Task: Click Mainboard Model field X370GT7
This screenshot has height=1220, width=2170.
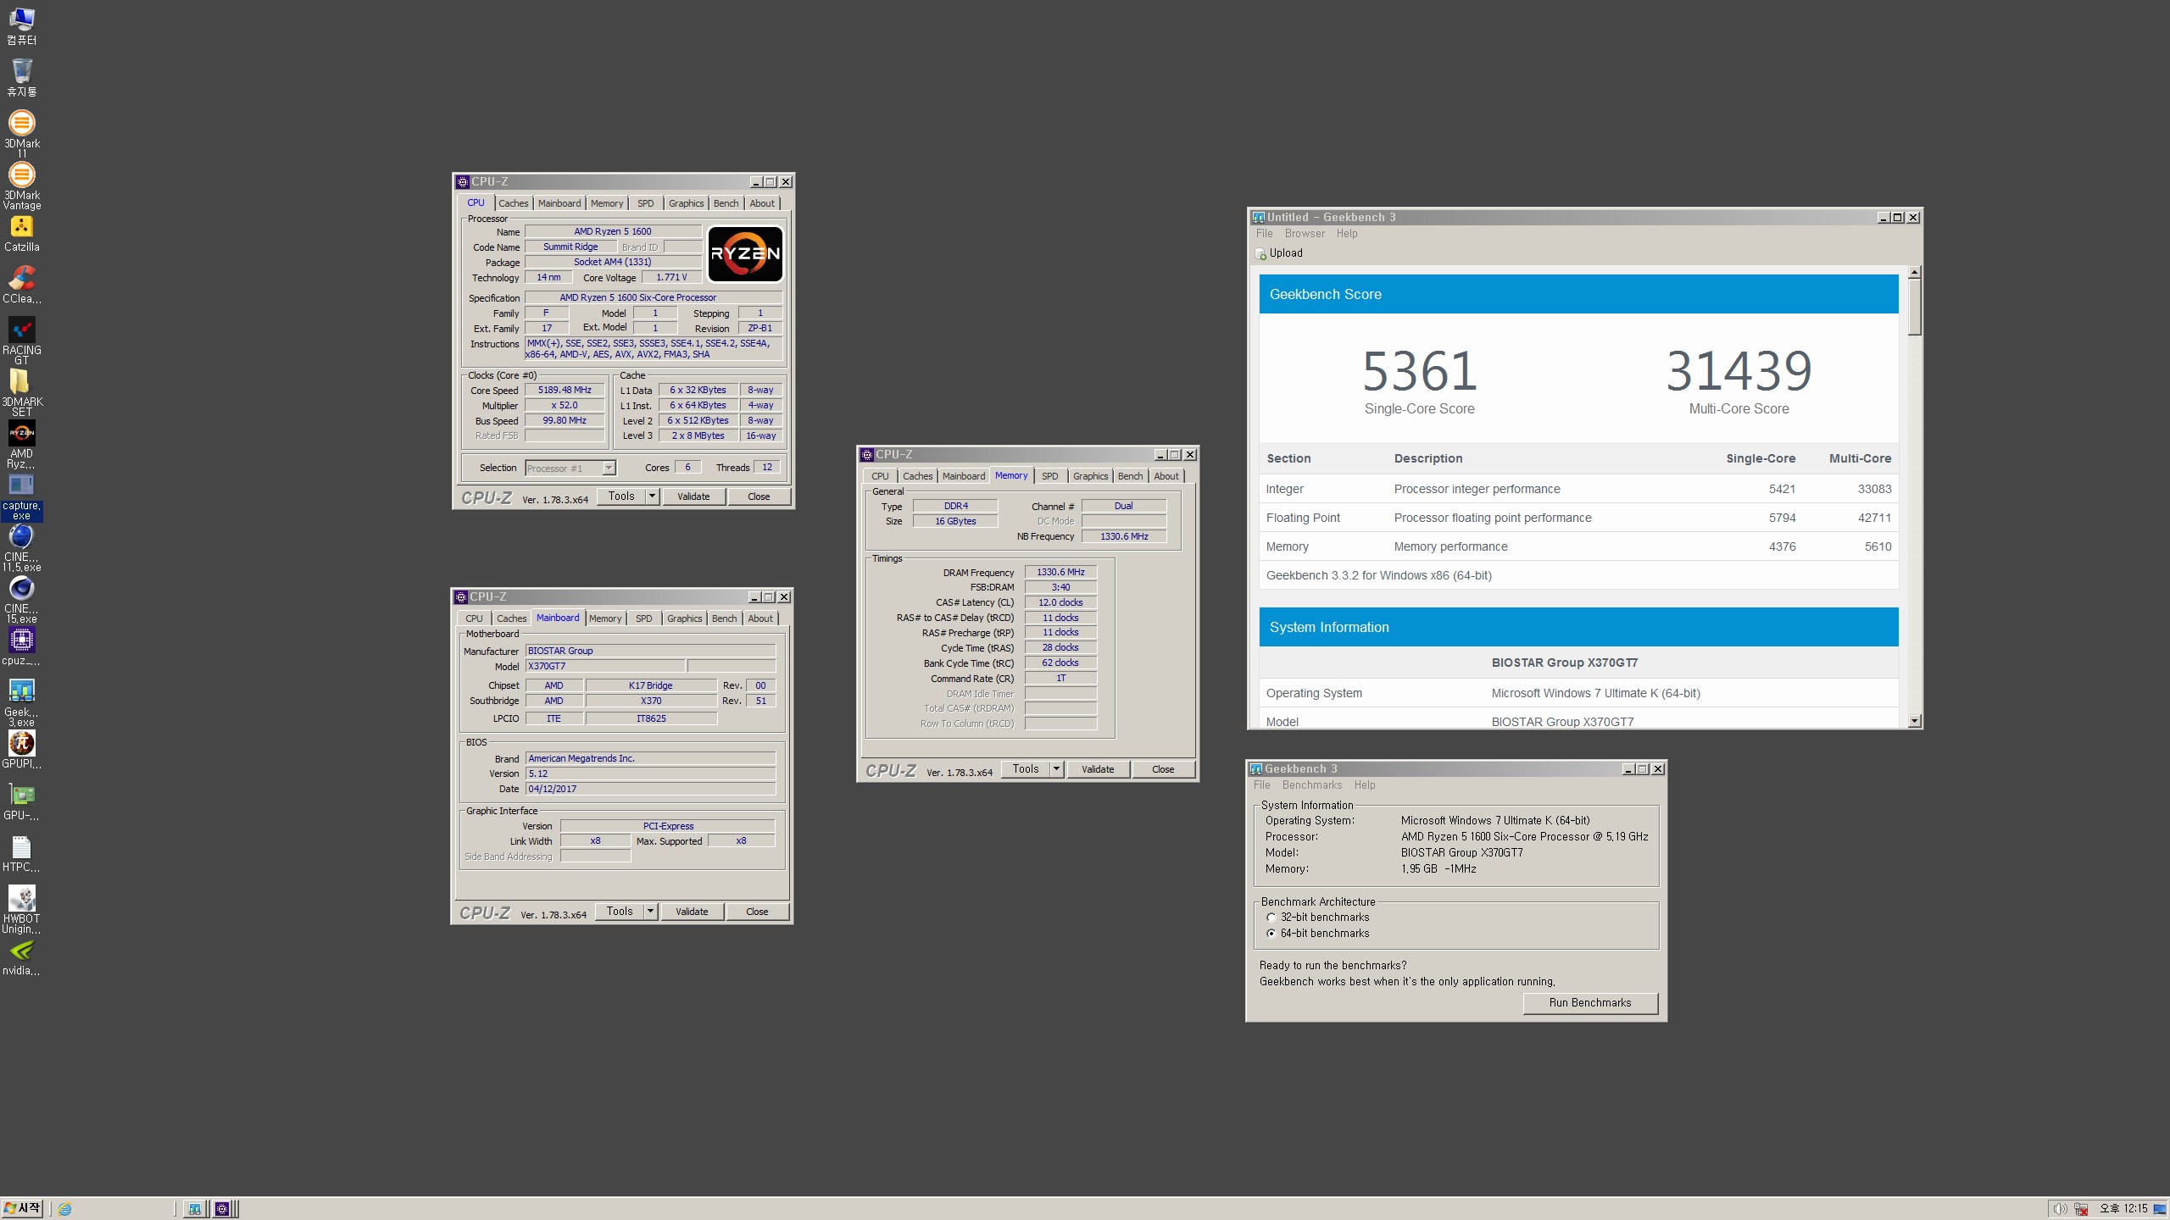Action: (x=605, y=667)
